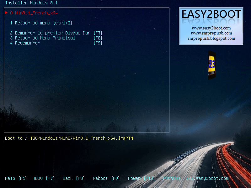Click Reboot [F9] in footer
251x188 pixels.
(x=106, y=178)
